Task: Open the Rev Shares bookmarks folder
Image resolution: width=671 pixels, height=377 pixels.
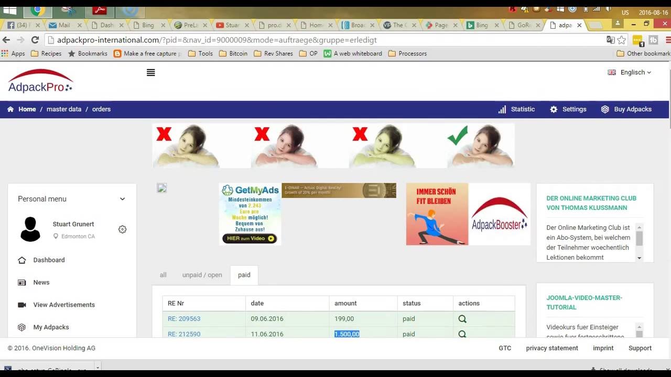Action: coord(273,53)
